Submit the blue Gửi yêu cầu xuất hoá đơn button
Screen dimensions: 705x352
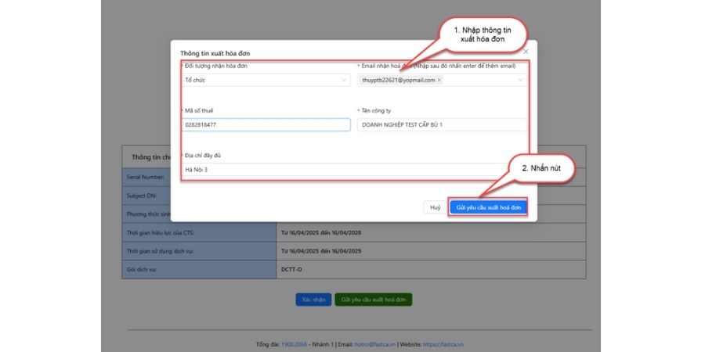(x=488, y=207)
